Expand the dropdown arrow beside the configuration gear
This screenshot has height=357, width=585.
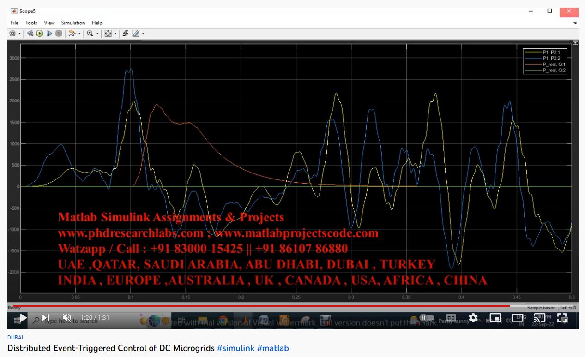[x=19, y=34]
